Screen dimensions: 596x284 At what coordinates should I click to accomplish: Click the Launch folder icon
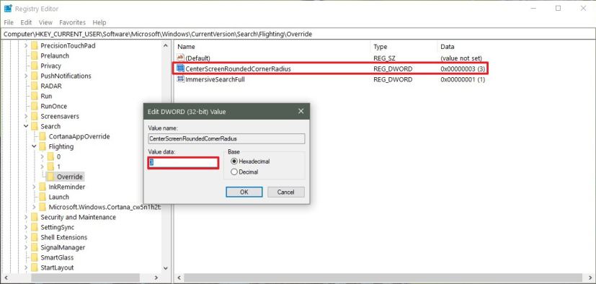coord(43,197)
